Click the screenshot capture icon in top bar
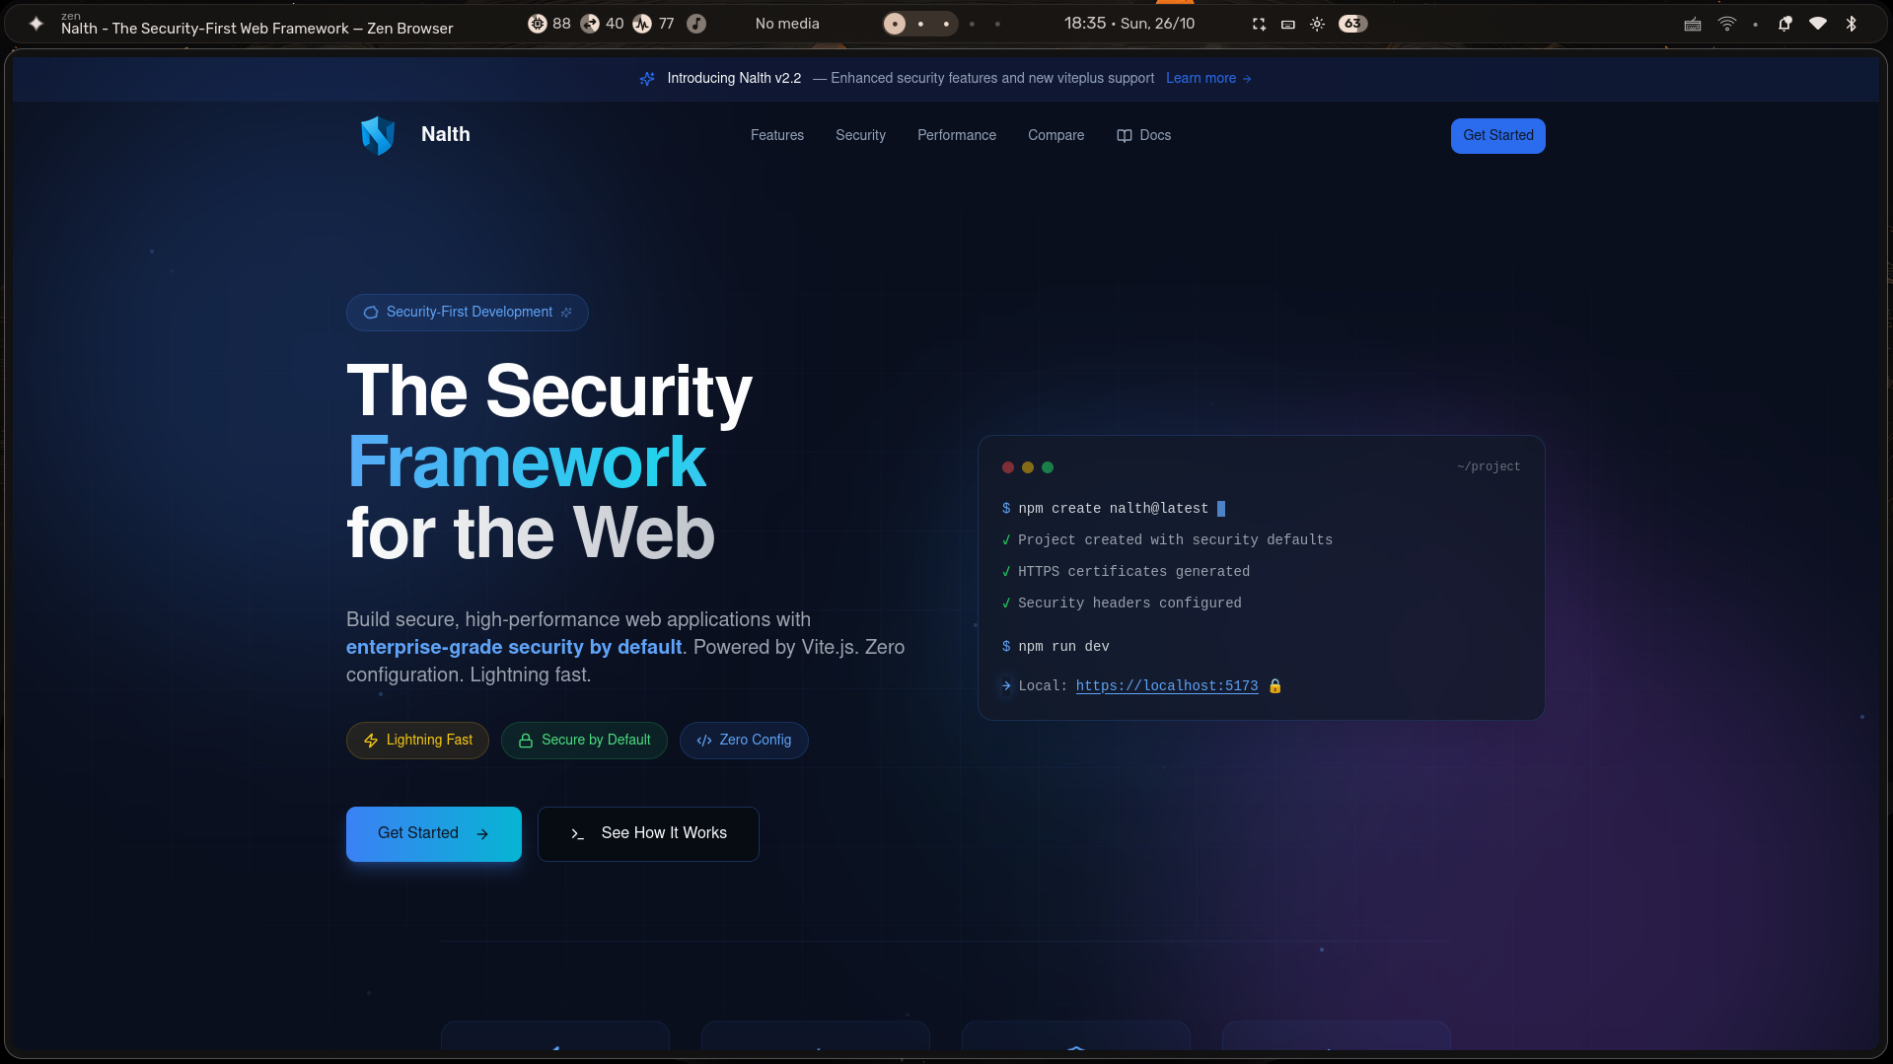 pos(1259,25)
